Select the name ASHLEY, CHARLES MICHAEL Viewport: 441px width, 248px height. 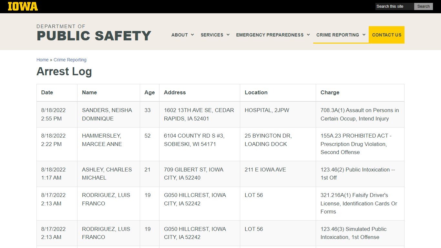[107, 174]
